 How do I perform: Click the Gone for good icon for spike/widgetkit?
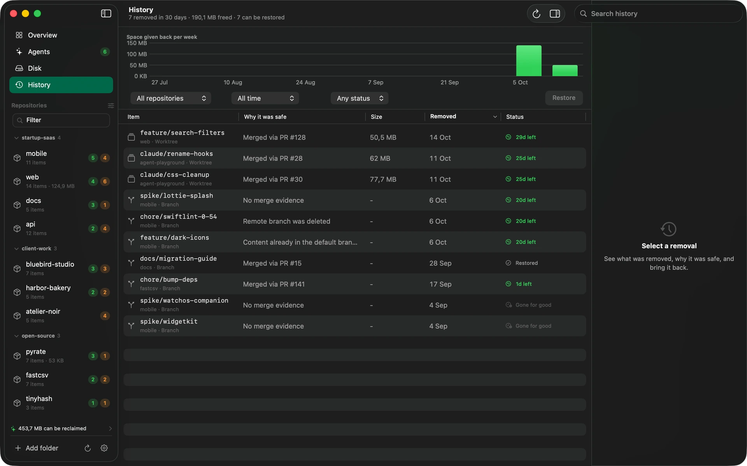click(x=509, y=326)
